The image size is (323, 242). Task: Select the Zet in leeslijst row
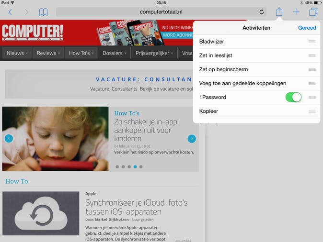(256, 55)
